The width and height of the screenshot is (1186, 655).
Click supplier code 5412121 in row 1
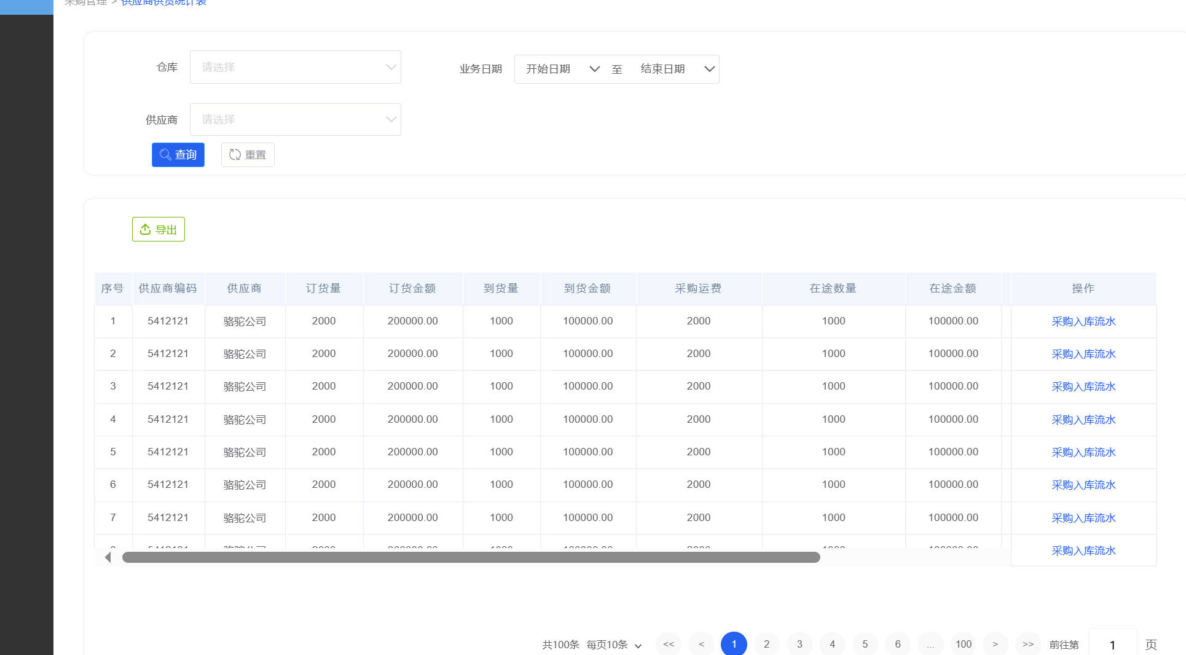click(x=168, y=321)
